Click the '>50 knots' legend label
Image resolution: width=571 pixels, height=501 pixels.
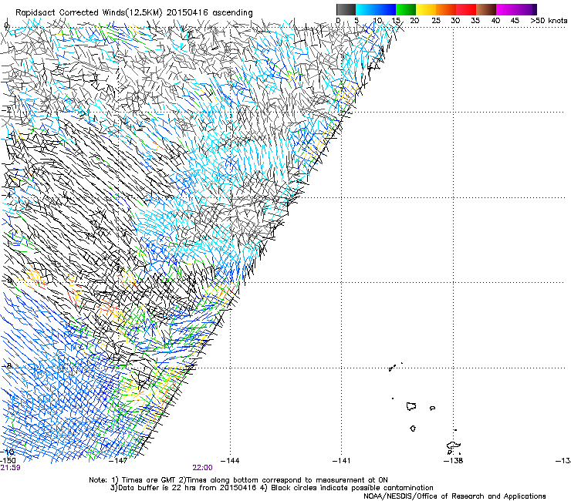tap(549, 21)
